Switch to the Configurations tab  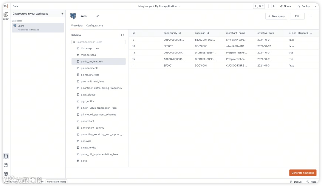pos(95,25)
